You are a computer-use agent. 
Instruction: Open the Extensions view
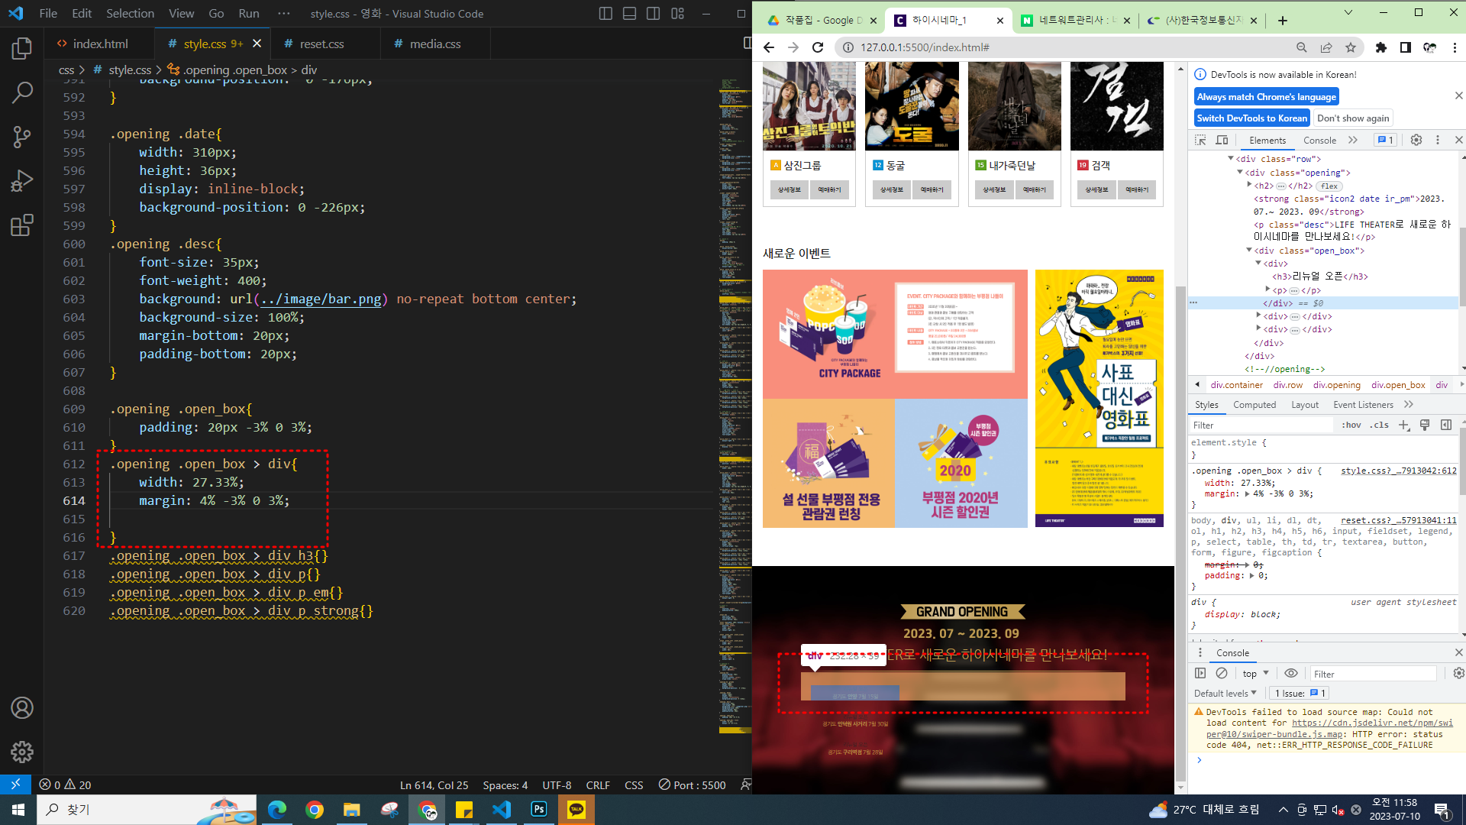coord(22,225)
